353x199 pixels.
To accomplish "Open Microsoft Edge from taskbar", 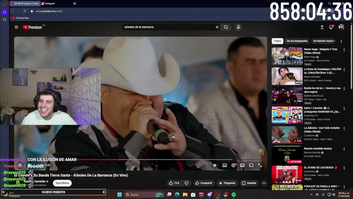I will coord(177,195).
